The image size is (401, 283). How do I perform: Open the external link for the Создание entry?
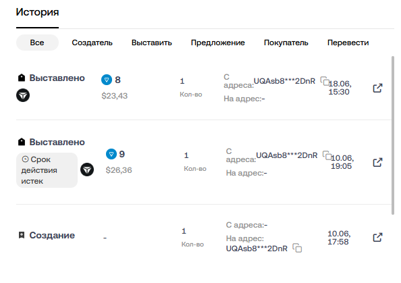point(377,238)
